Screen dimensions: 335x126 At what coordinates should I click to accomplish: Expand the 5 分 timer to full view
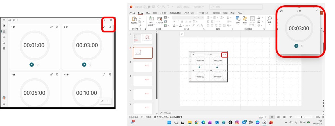click(52, 75)
